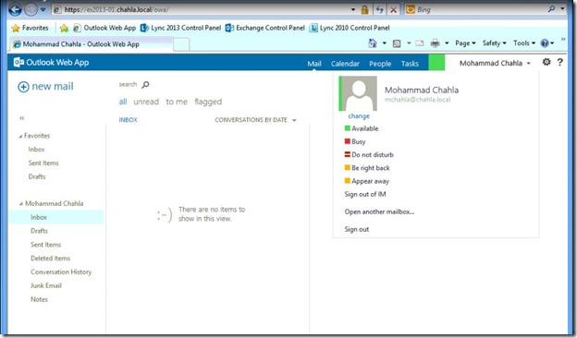Click the Read mail icon in command bar
577x338 pixels.
coord(420,43)
